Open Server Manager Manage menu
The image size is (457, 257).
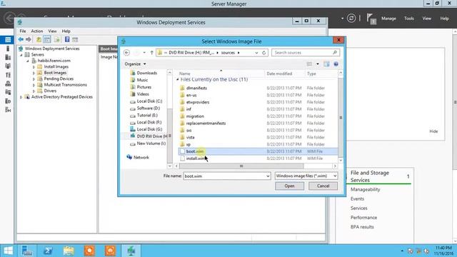point(388,19)
